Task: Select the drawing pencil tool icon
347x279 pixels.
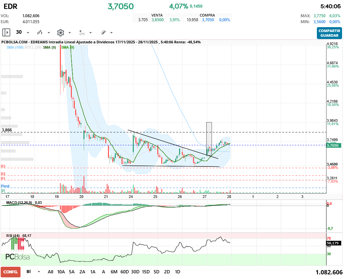Action: pyautogui.click(x=103, y=32)
